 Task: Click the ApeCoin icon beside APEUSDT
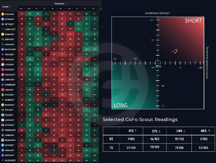3,150
